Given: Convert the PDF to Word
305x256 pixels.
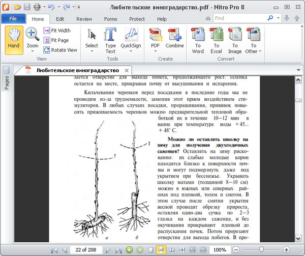Looking at the screenshot, I should tap(198, 40).
